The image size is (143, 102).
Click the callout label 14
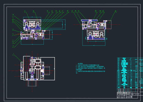point(52,11)
